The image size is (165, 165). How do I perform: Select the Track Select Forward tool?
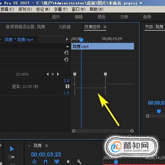pyautogui.click(x=11, y=157)
